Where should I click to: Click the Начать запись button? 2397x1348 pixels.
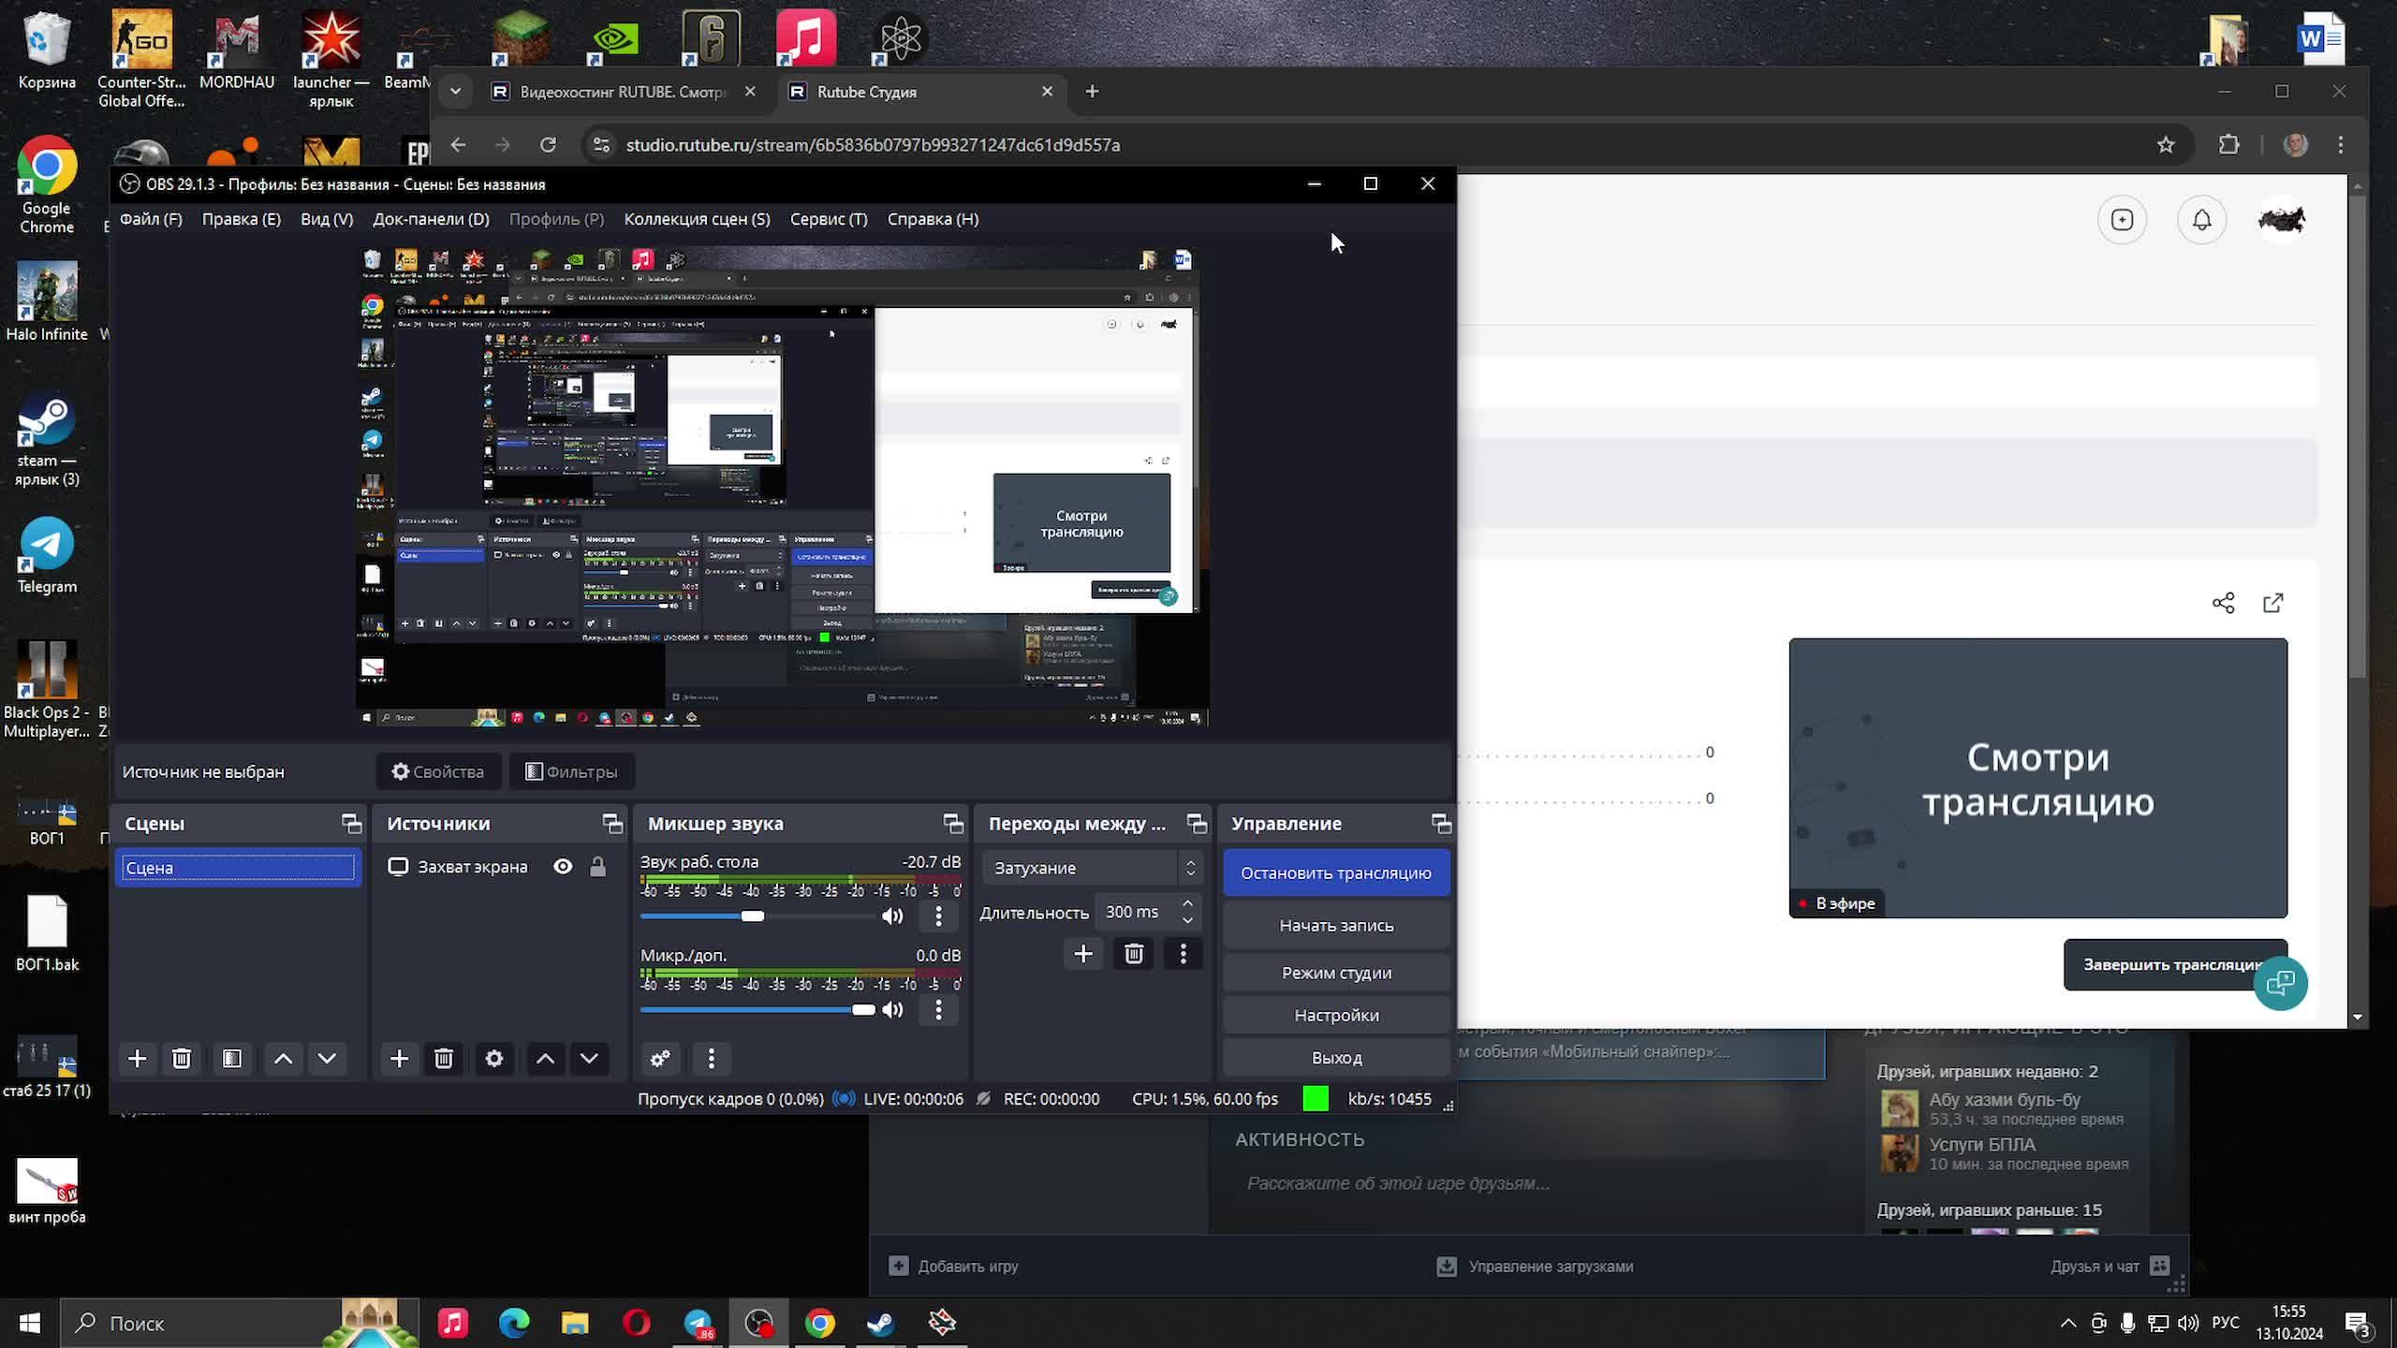tap(1335, 925)
